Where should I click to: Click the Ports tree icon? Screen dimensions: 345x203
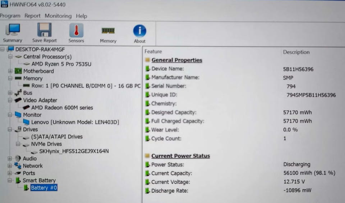(x=18, y=173)
